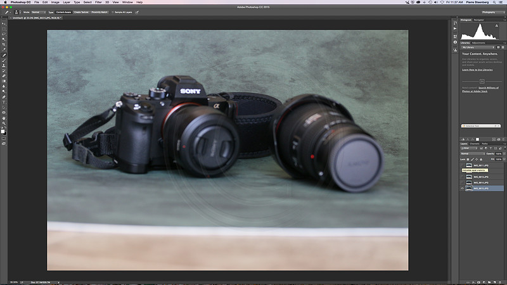The height and width of the screenshot is (285, 507).
Task: Hide the bottom selected layer's eye icon
Action: pos(463,188)
